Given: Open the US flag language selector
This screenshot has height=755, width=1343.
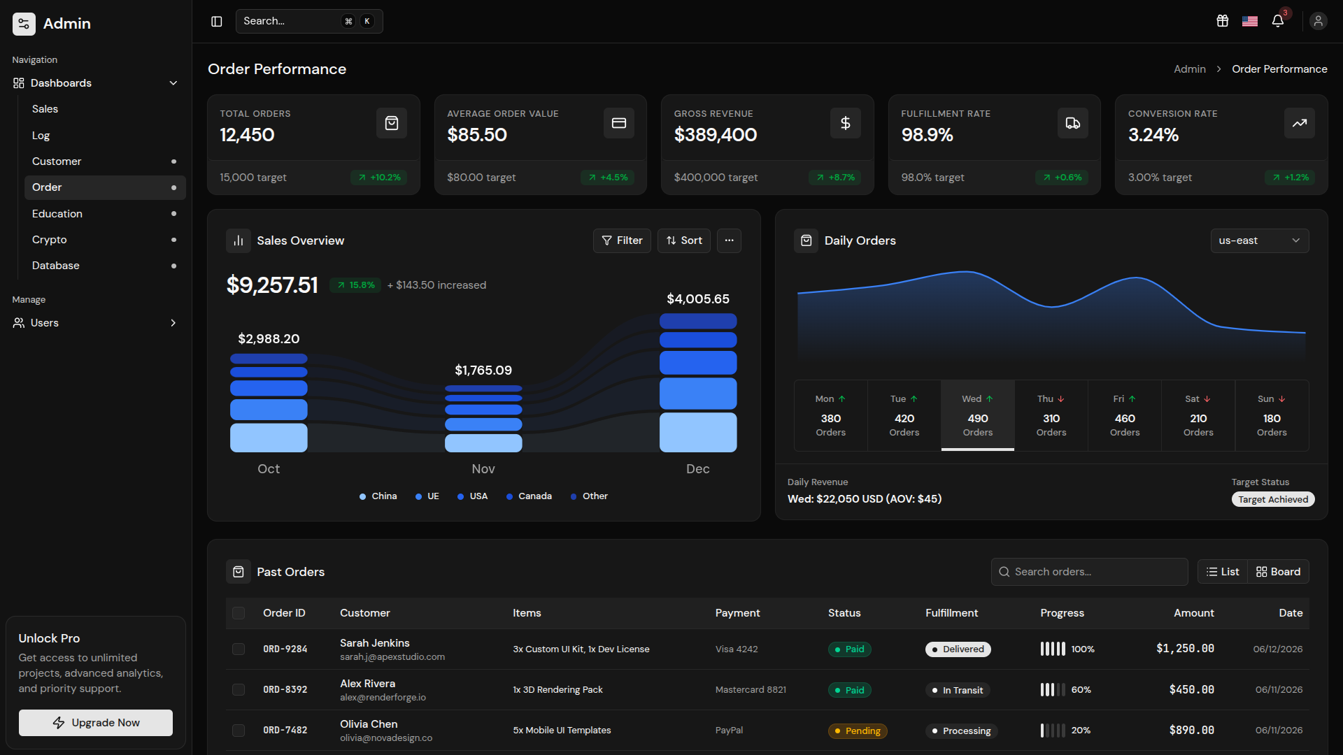Looking at the screenshot, I should pos(1250,21).
